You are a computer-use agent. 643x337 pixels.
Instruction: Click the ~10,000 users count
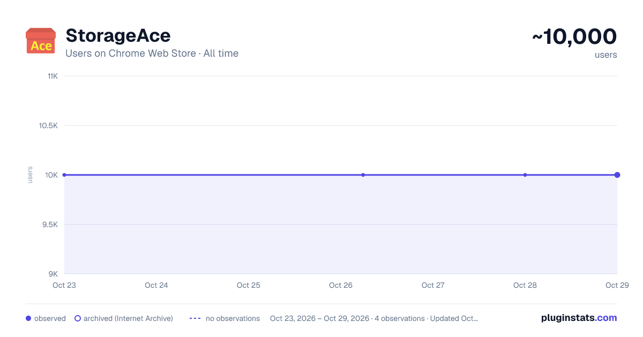tap(574, 36)
